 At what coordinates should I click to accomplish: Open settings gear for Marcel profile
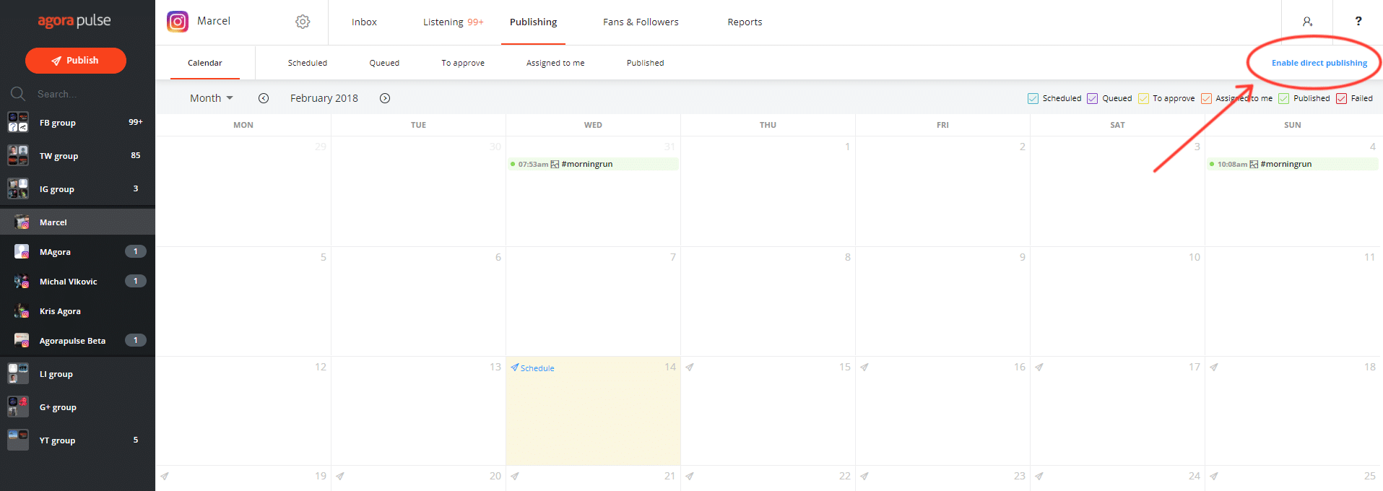coord(303,22)
